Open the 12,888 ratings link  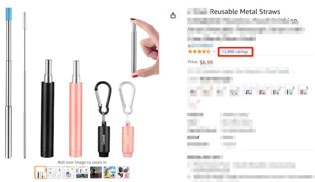pyautogui.click(x=235, y=52)
